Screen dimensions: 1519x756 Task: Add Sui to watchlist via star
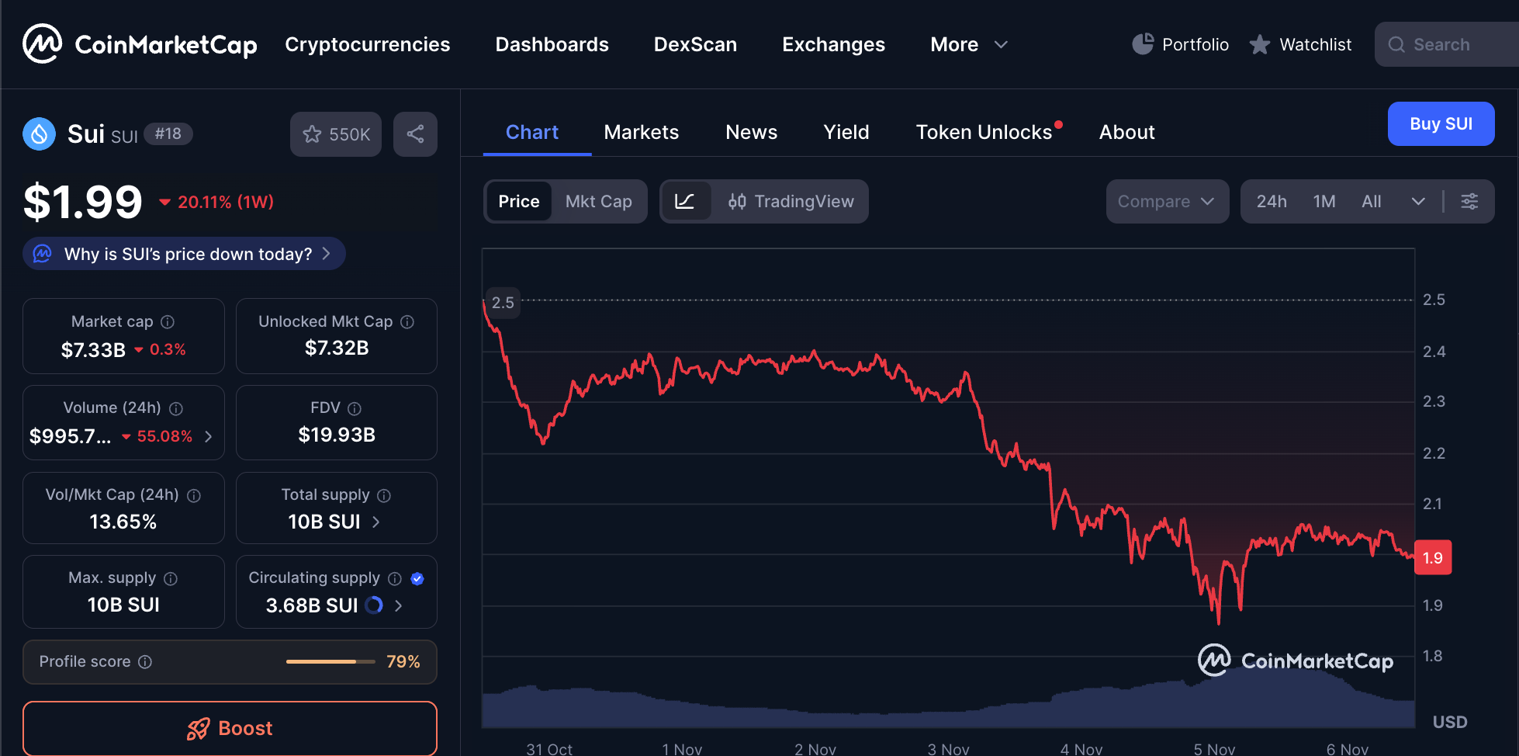coord(335,134)
